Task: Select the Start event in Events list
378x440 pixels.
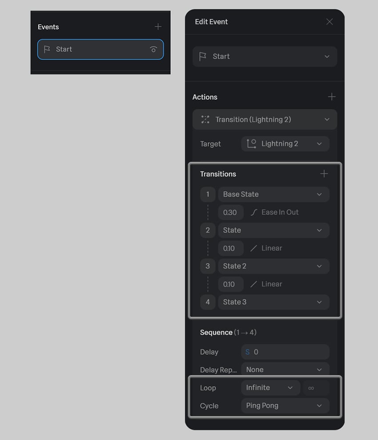Action: point(101,49)
